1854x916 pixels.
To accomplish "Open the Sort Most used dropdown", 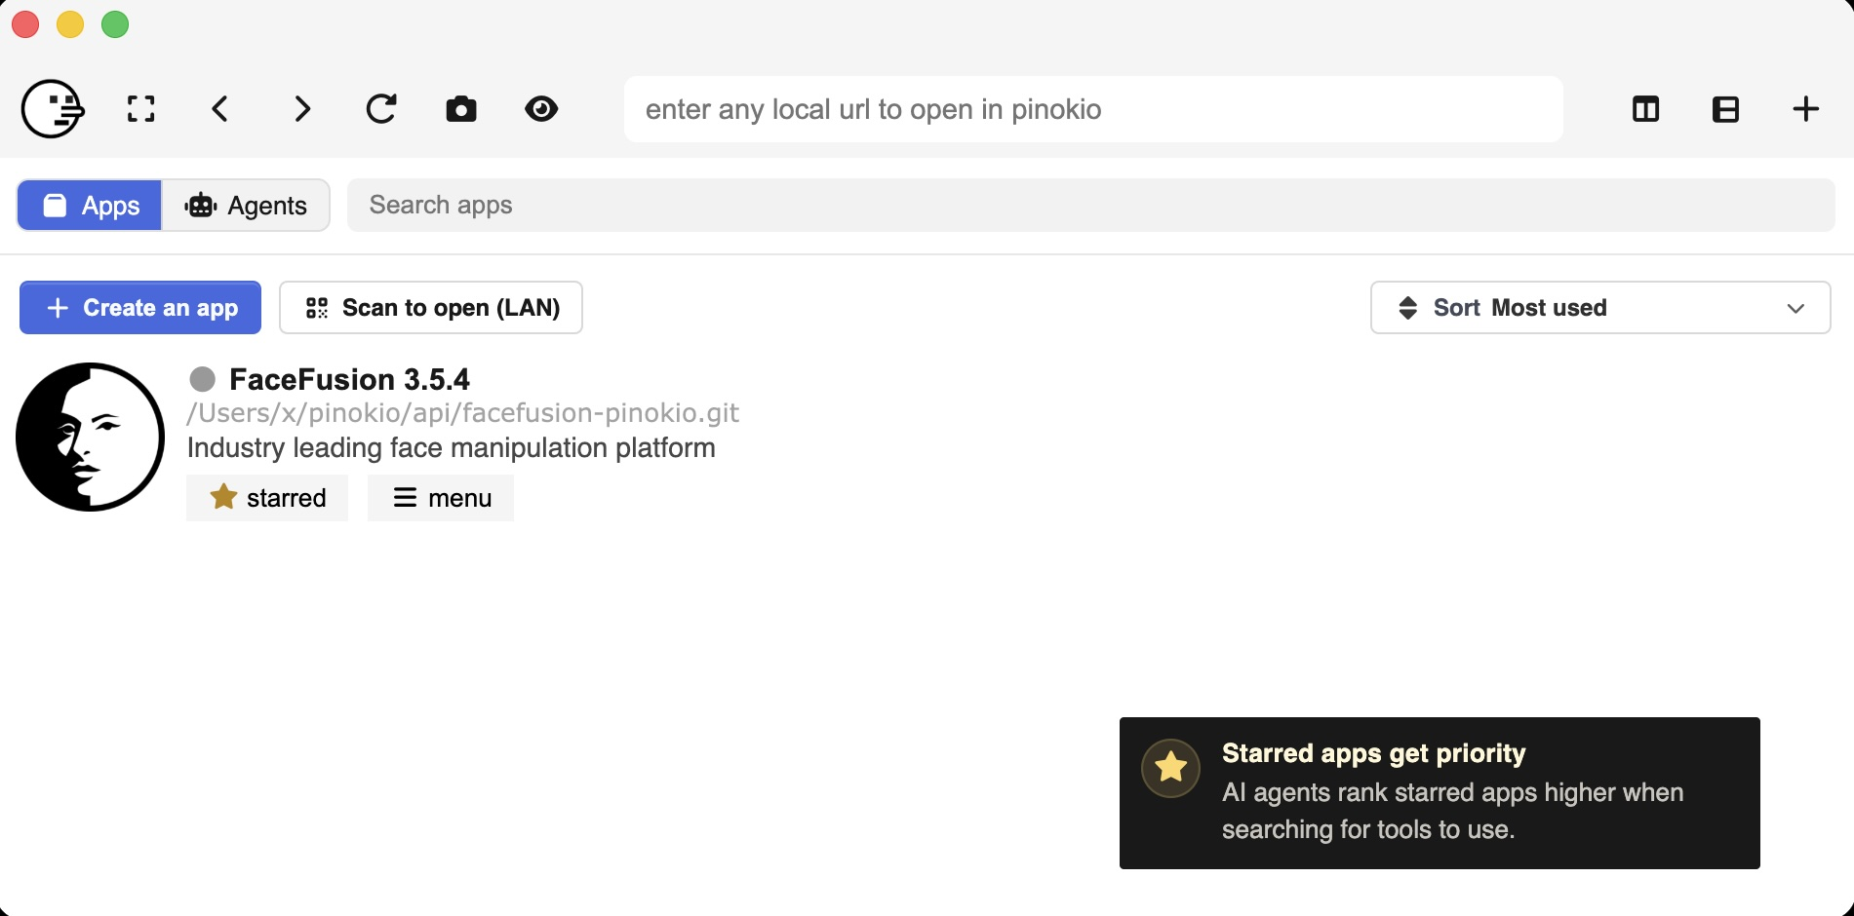I will (1599, 308).
